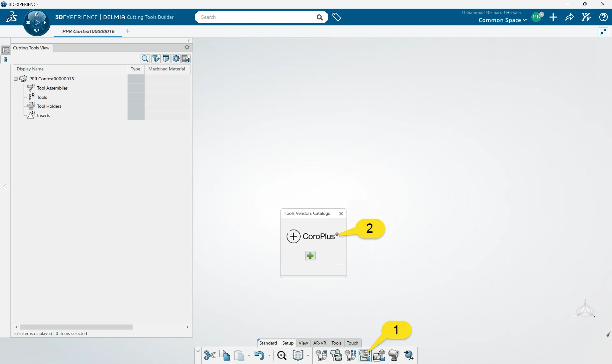Click the Copy icon in toolbar
Viewport: 612px width, 364px height.
point(224,355)
